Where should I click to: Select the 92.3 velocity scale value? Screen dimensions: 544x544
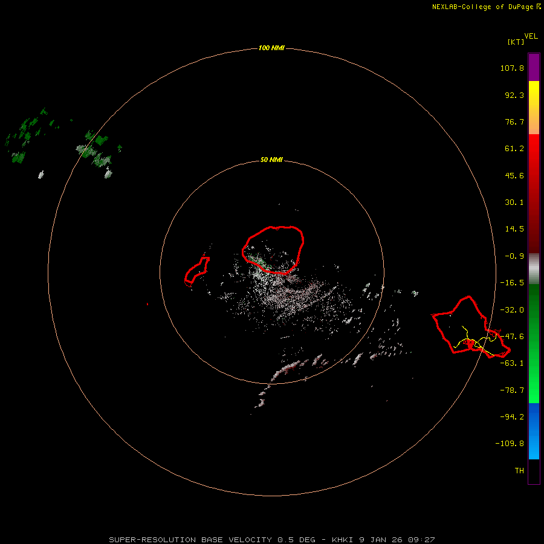tap(514, 95)
